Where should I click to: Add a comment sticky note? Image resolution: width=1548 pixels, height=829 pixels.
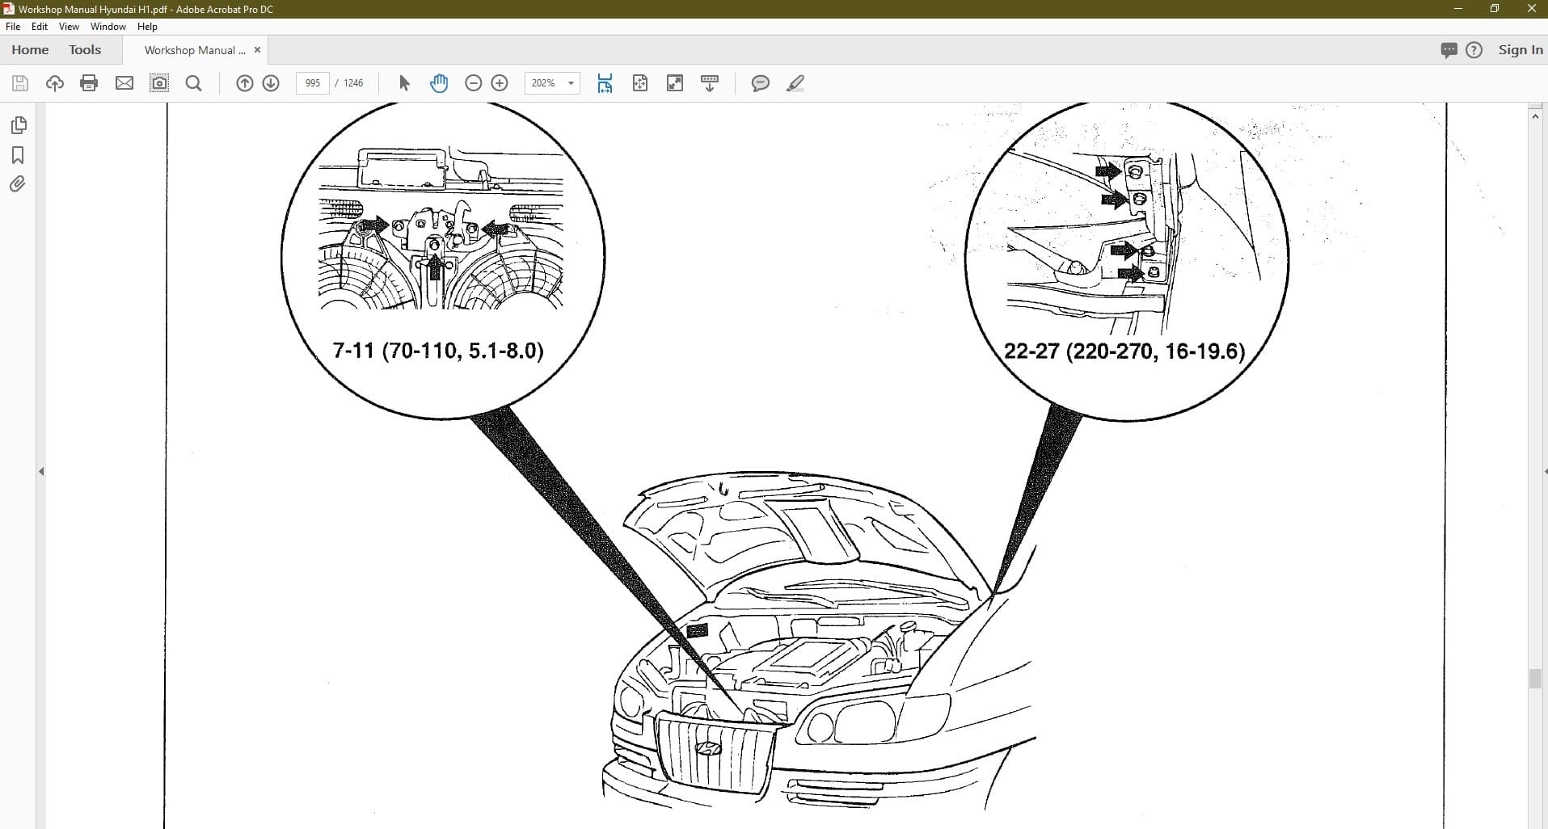coord(761,83)
